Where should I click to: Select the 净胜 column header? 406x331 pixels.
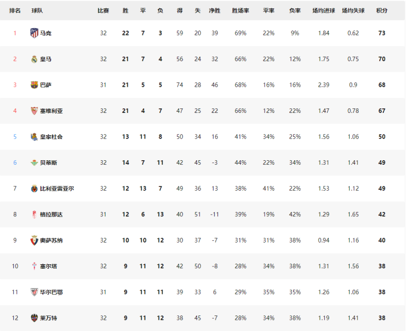pos(215,11)
